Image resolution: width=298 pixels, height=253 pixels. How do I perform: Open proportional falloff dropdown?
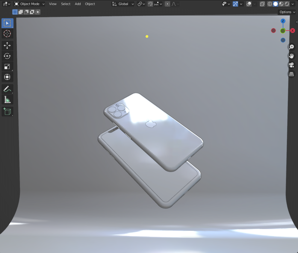[175, 4]
